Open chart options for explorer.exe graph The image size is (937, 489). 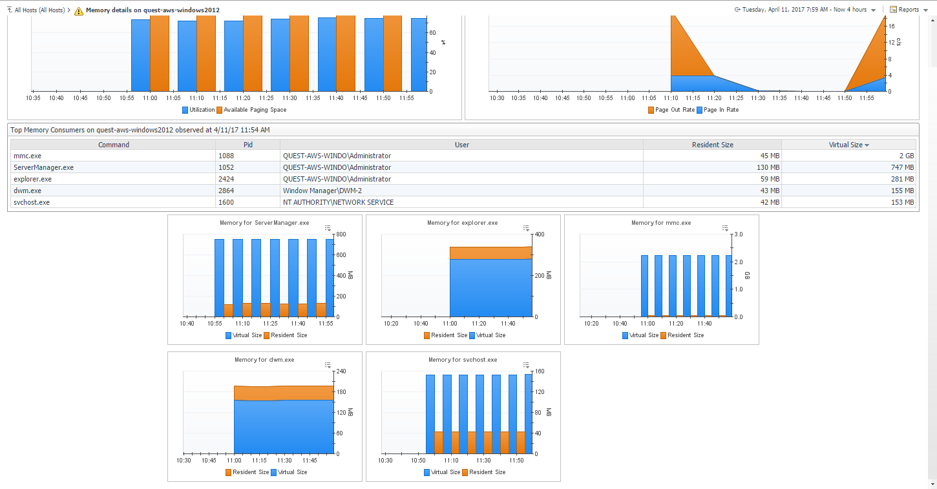(x=527, y=228)
